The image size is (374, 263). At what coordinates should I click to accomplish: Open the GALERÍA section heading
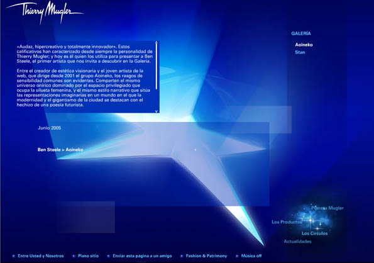[301, 33]
